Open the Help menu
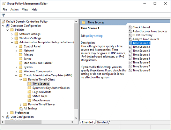The height and width of the screenshot is (130, 171). [x=35, y=9]
